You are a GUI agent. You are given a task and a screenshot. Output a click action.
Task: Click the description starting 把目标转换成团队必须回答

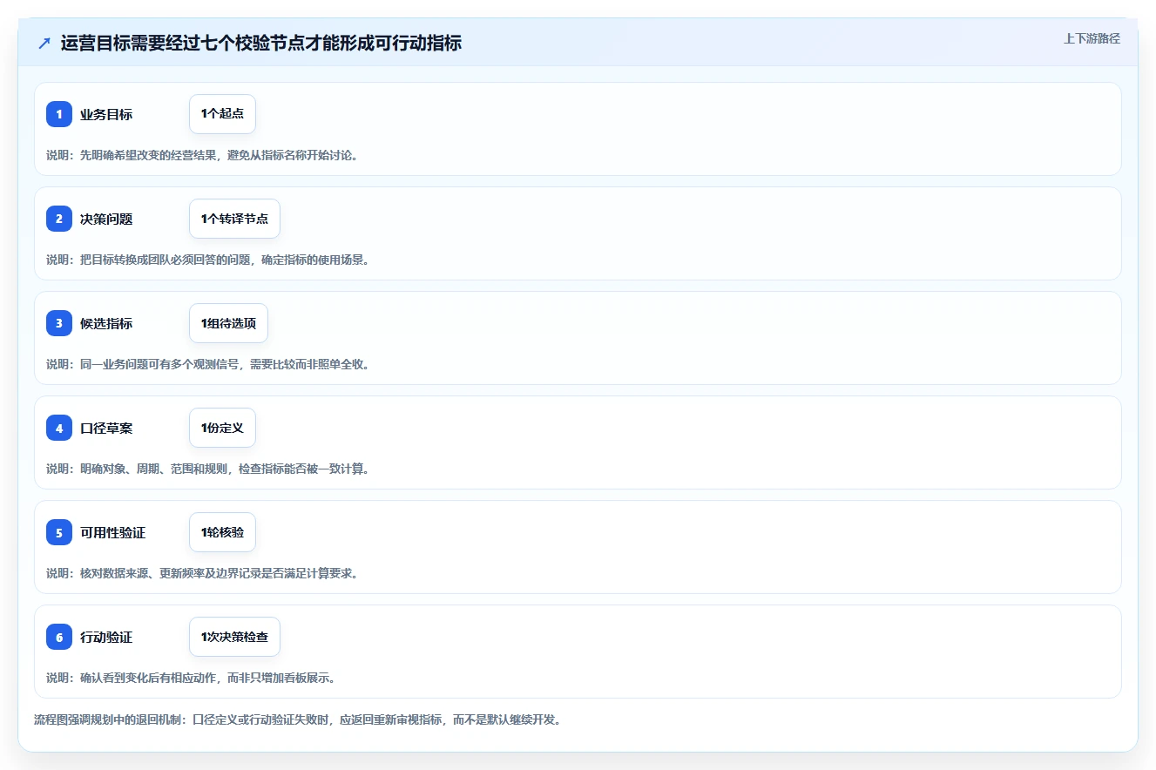(x=208, y=260)
